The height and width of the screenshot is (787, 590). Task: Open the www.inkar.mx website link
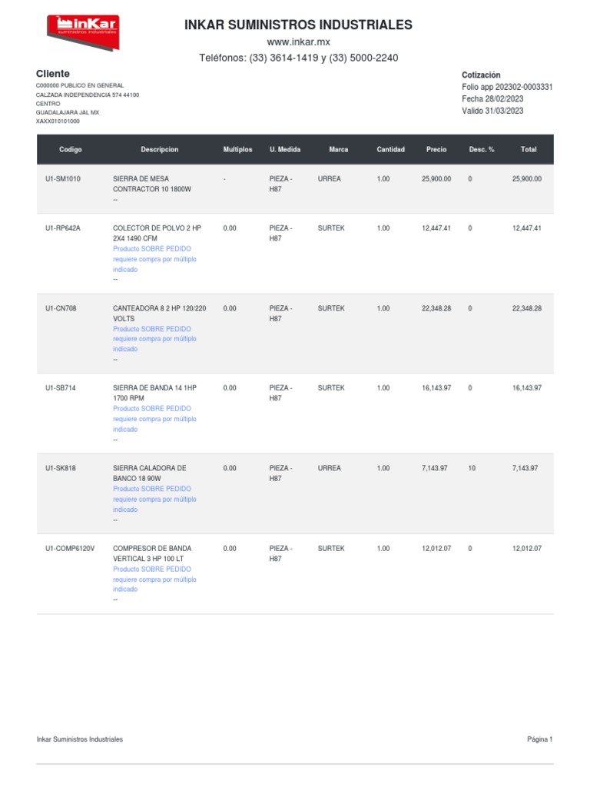point(298,42)
